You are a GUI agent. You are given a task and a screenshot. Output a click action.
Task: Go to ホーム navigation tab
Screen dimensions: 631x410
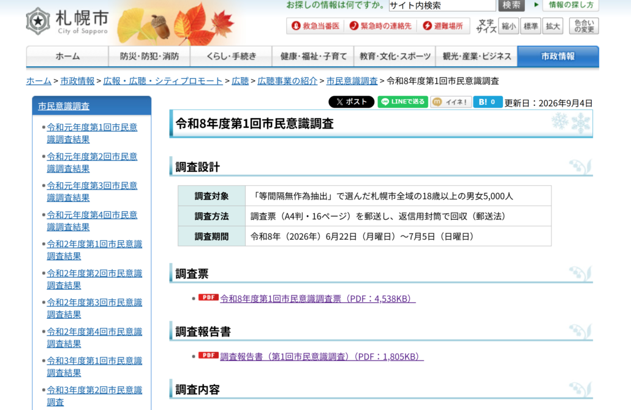coord(67,56)
